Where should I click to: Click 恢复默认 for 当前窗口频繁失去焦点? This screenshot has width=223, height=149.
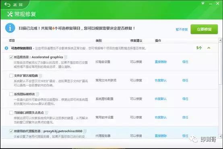coord(161,117)
